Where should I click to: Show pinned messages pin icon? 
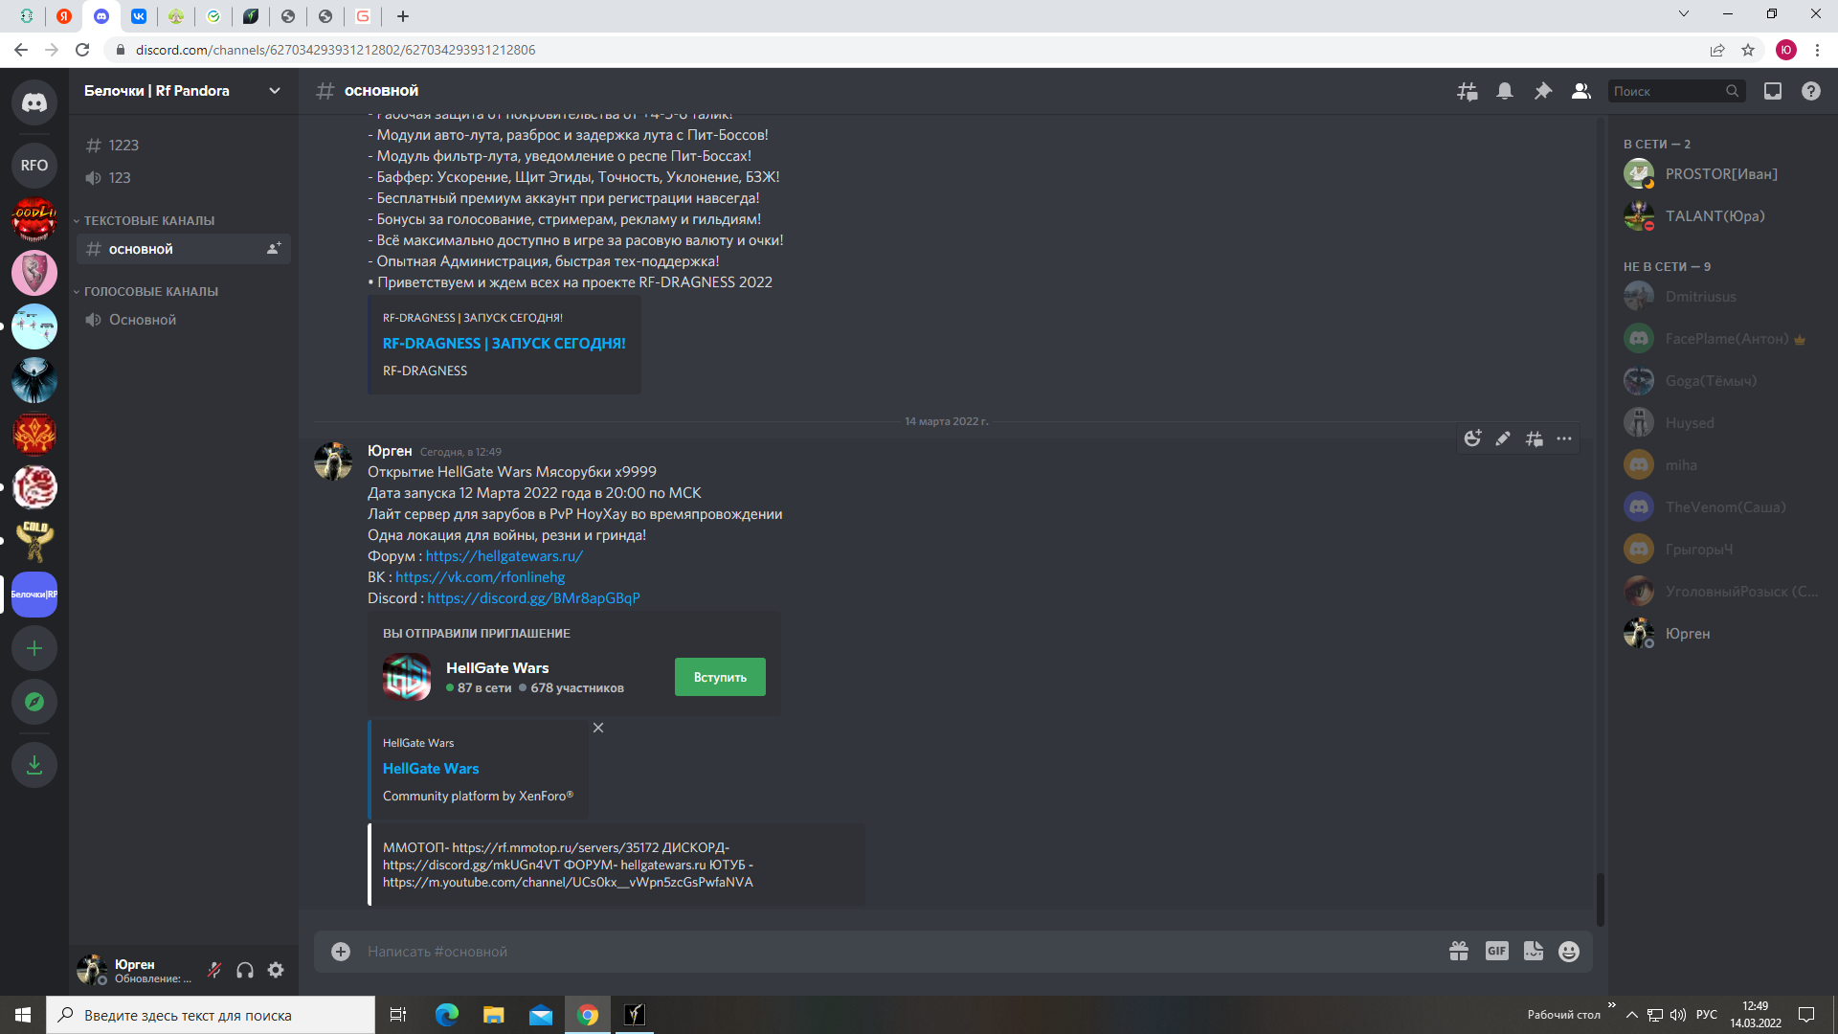1543,91
